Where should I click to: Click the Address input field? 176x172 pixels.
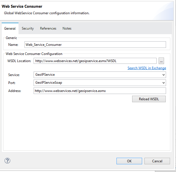pos(100,91)
